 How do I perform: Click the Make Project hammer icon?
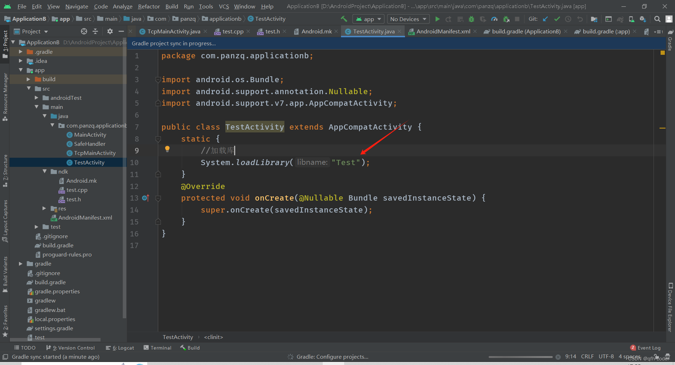coord(344,19)
